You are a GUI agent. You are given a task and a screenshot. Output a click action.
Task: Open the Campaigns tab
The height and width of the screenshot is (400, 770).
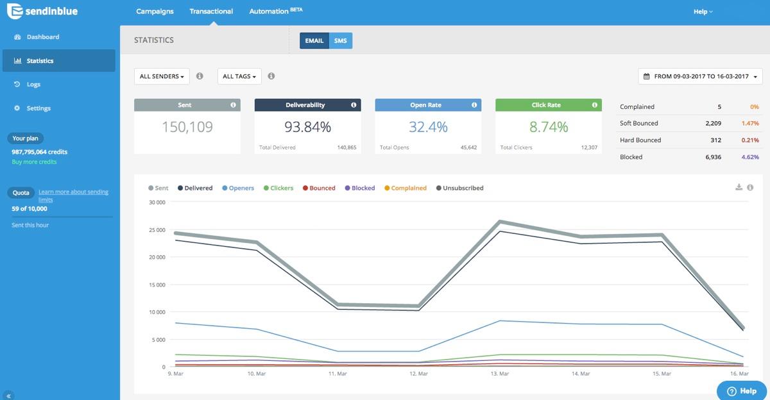155,12
